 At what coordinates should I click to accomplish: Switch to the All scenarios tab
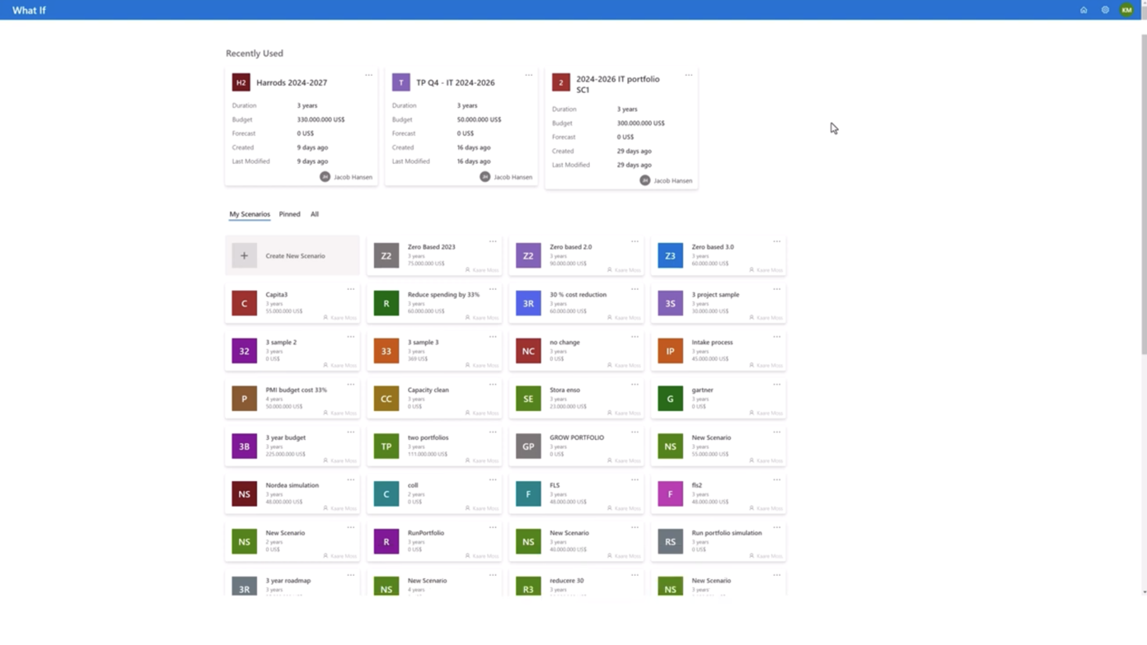(x=314, y=214)
